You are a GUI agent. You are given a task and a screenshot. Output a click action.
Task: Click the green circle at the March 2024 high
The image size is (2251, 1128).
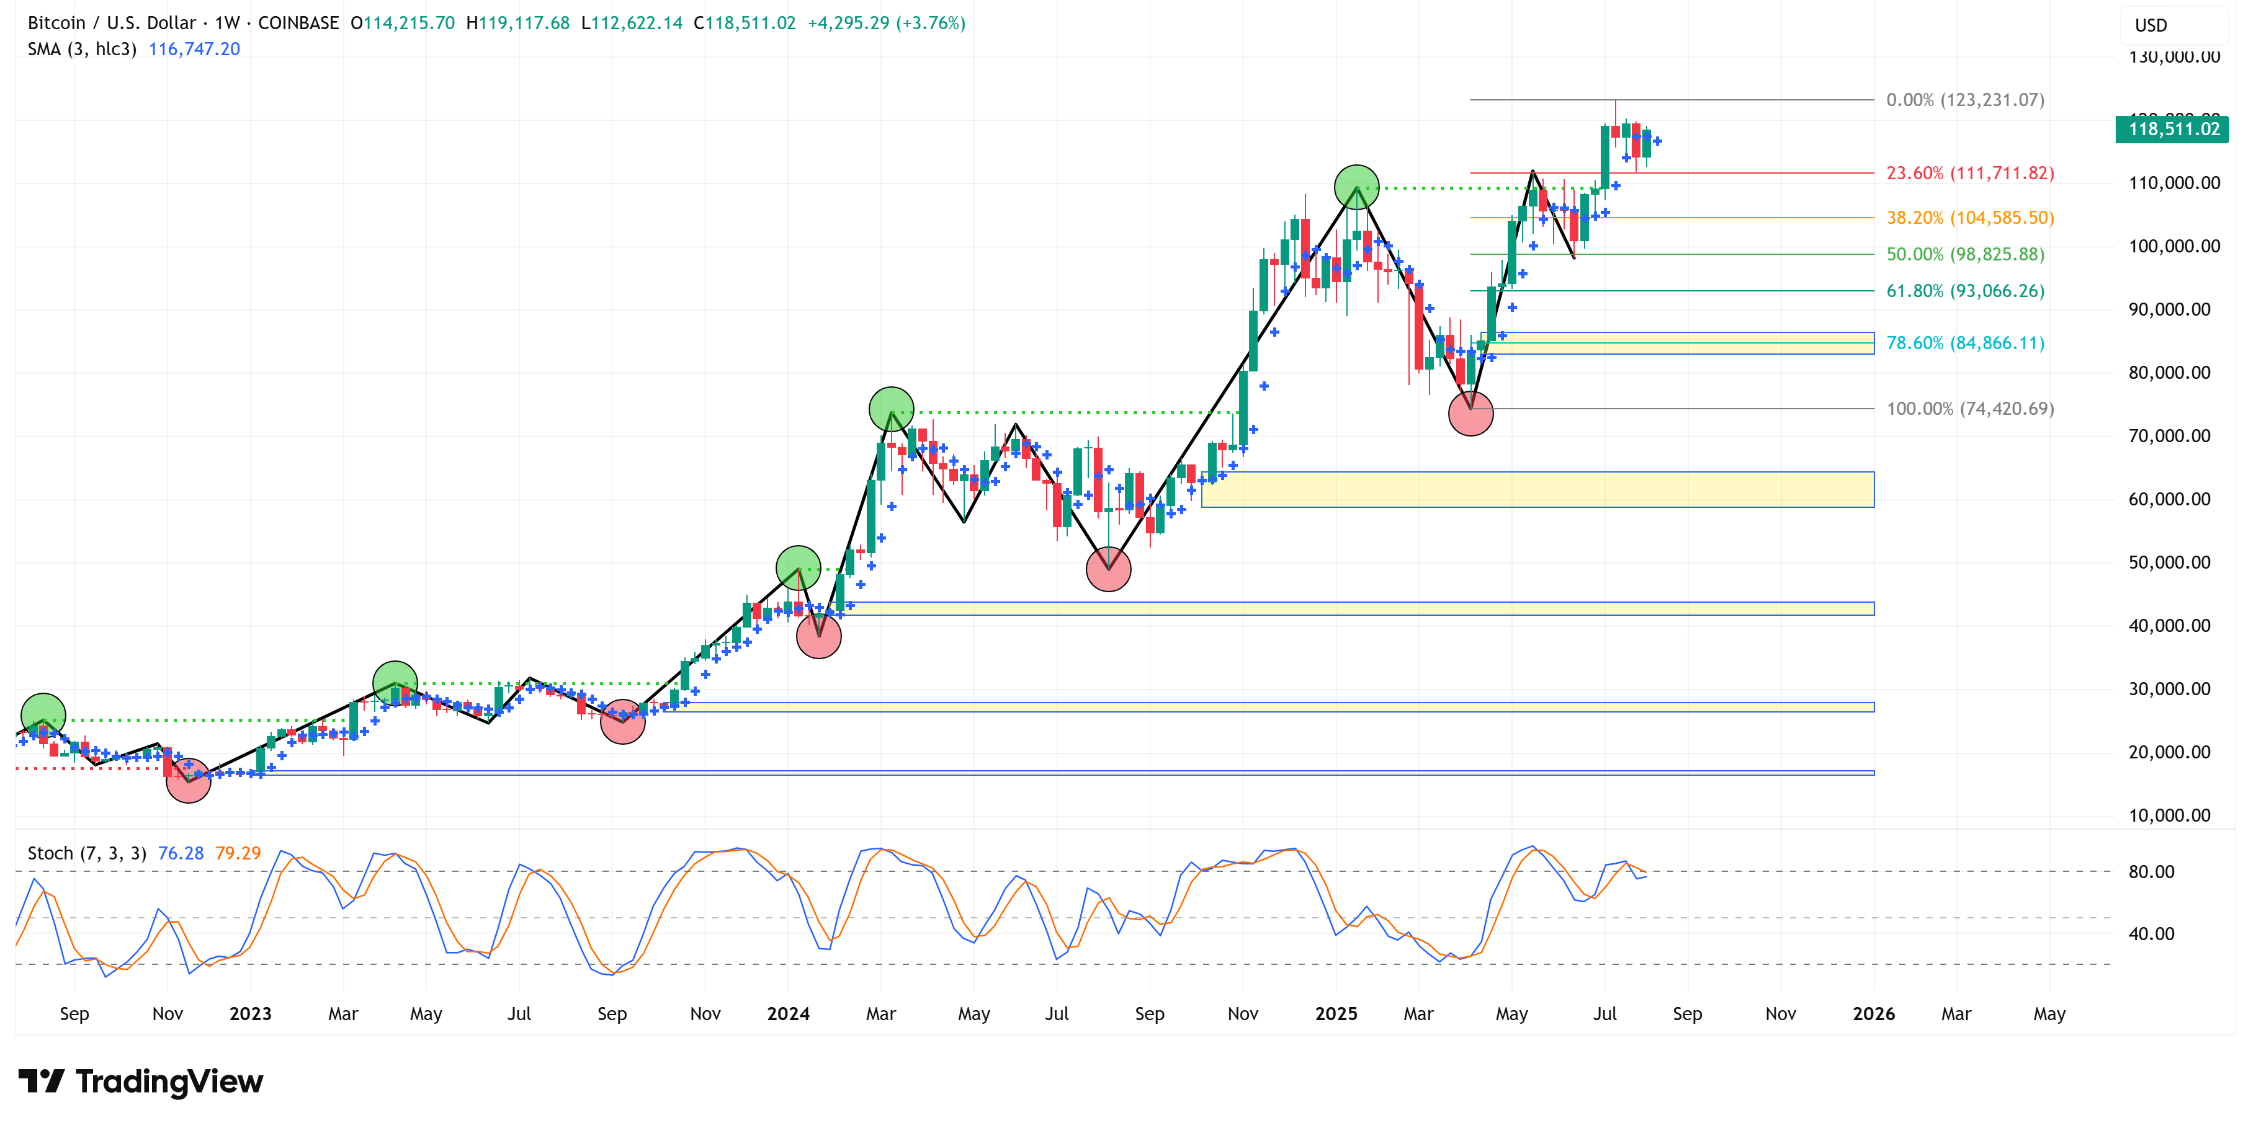coord(892,409)
